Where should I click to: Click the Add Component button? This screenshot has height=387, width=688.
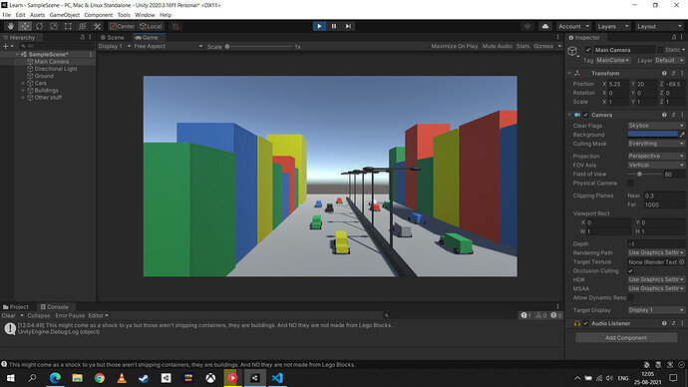point(626,338)
